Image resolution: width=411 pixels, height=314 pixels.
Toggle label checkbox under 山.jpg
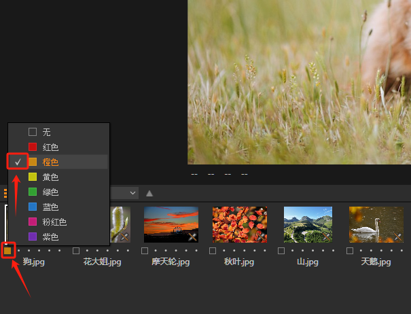281,251
